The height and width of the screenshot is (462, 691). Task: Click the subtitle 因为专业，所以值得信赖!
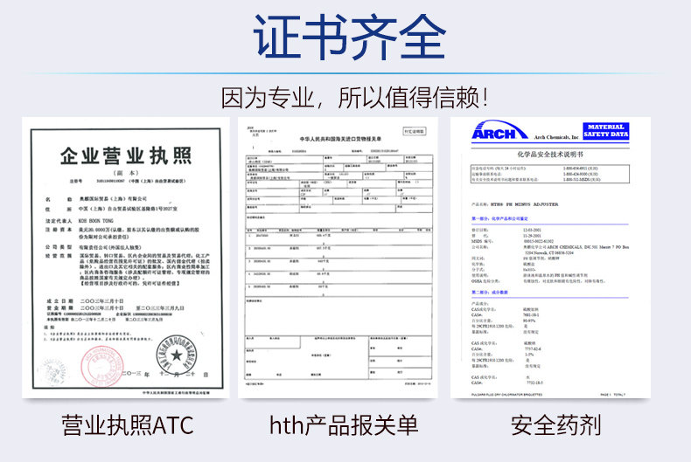[x=355, y=97]
